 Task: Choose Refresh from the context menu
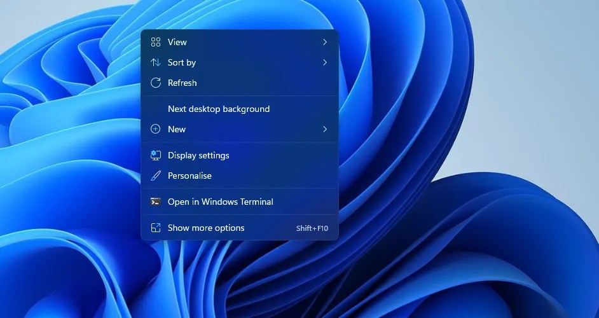tap(240, 83)
